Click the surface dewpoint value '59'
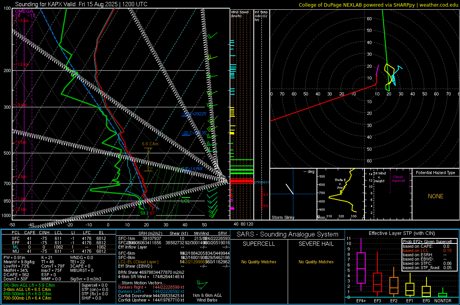460x305 pixels. pos(143,213)
